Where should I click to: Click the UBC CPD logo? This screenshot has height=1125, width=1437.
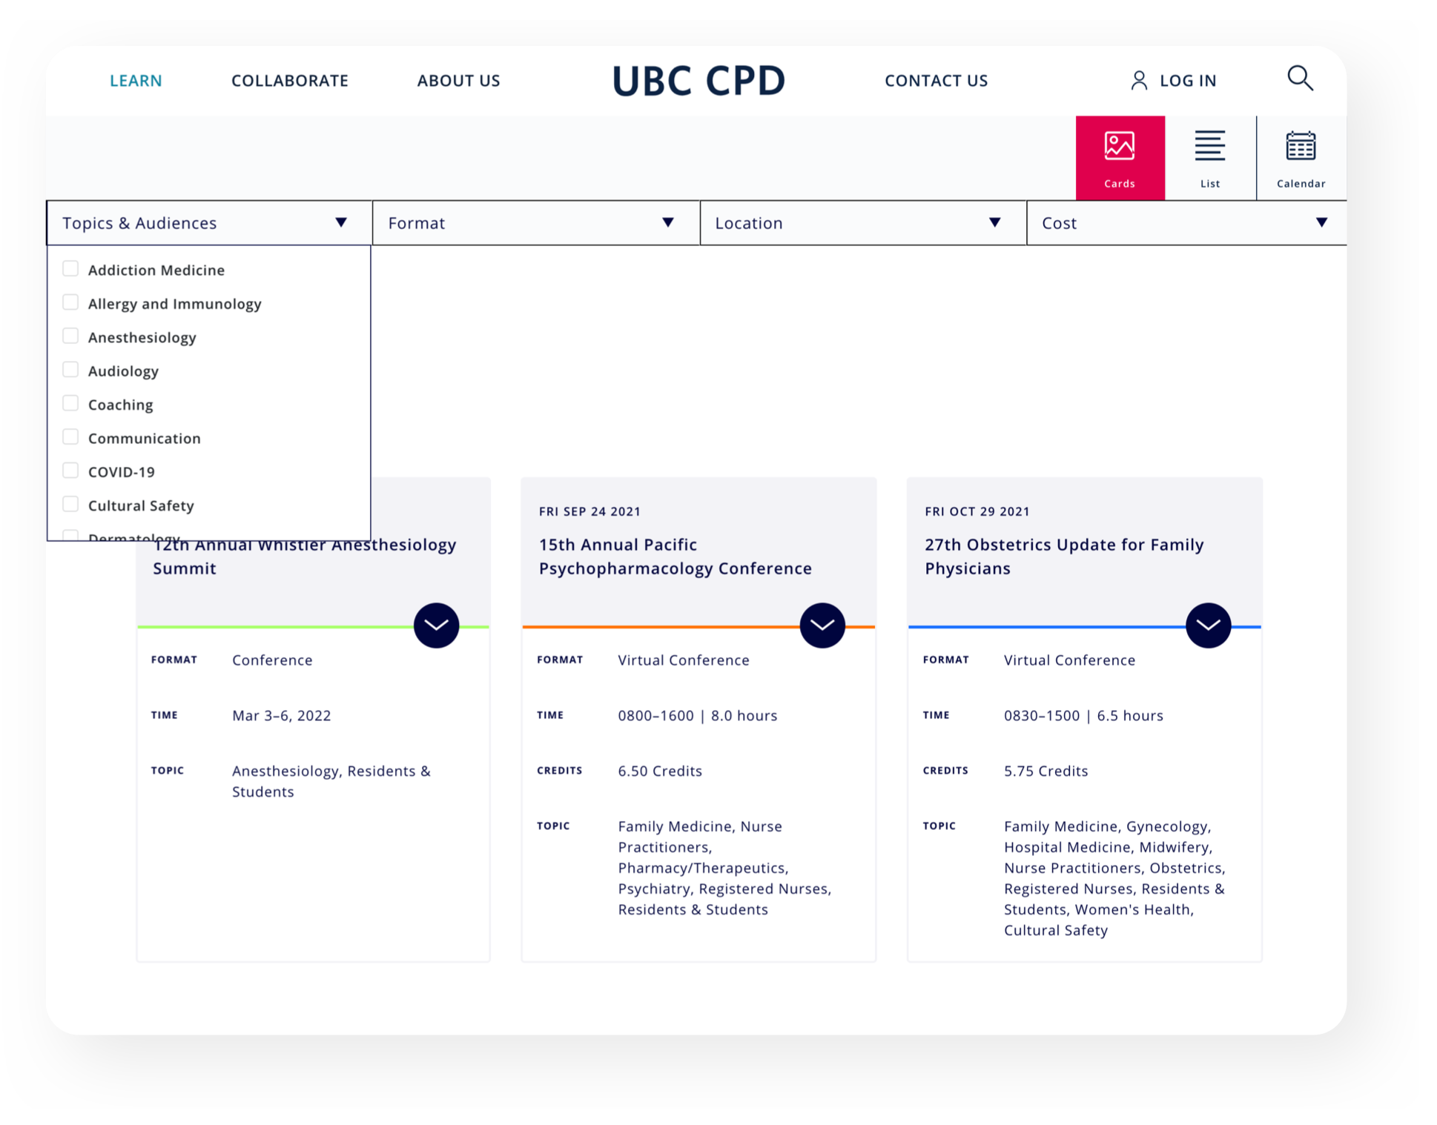[x=698, y=81]
